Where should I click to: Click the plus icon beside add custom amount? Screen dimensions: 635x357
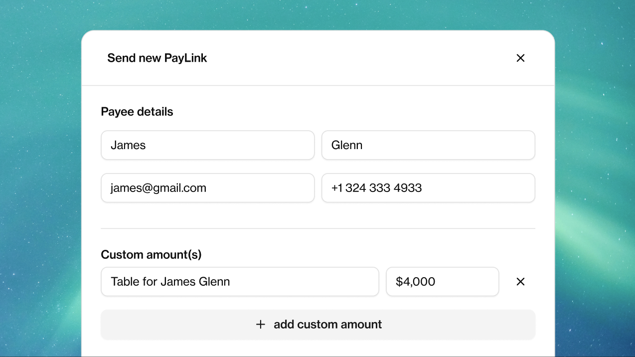(x=260, y=325)
